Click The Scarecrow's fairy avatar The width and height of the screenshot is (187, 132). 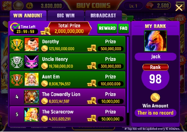coord(31,115)
